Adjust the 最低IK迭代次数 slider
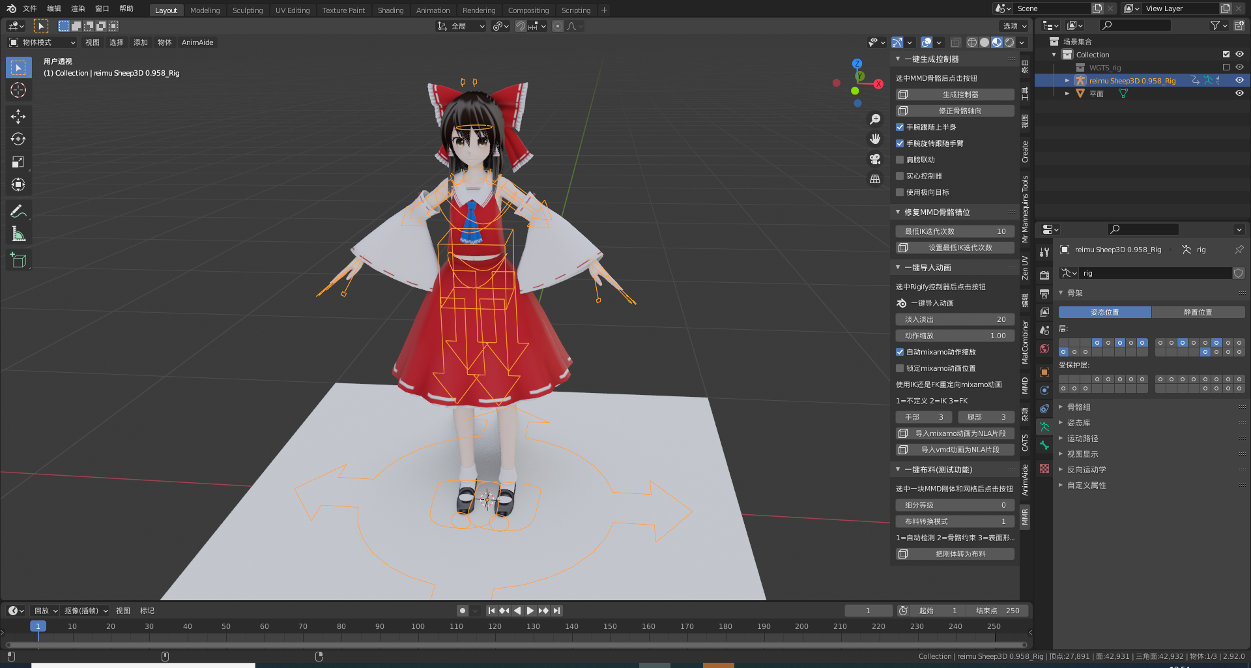 pyautogui.click(x=955, y=231)
